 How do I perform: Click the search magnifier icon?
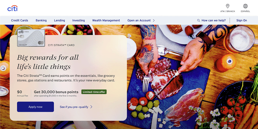199,21
